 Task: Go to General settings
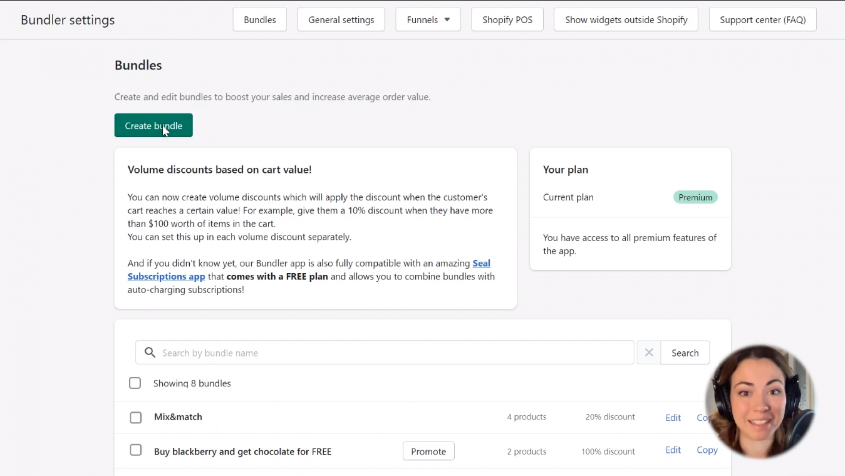(x=341, y=19)
